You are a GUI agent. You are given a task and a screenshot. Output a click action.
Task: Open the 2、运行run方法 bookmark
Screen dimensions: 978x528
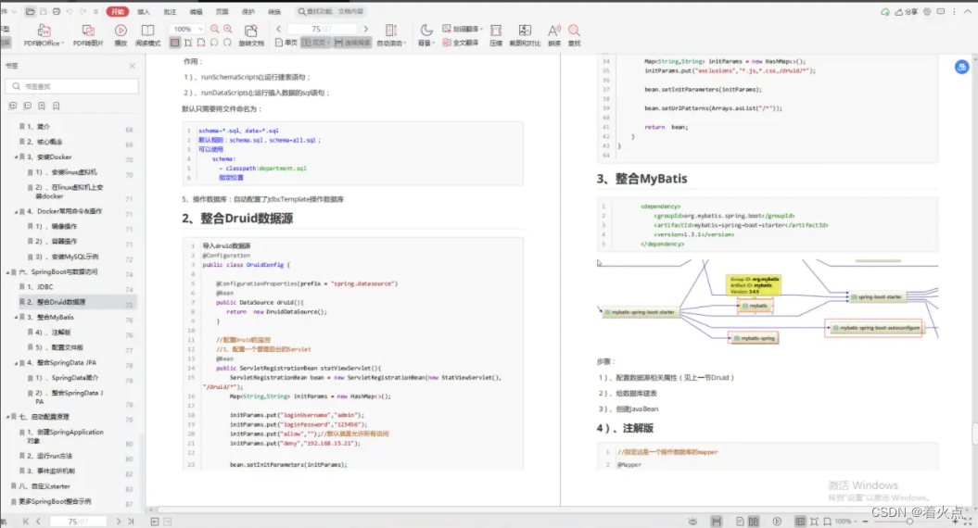coord(49,456)
